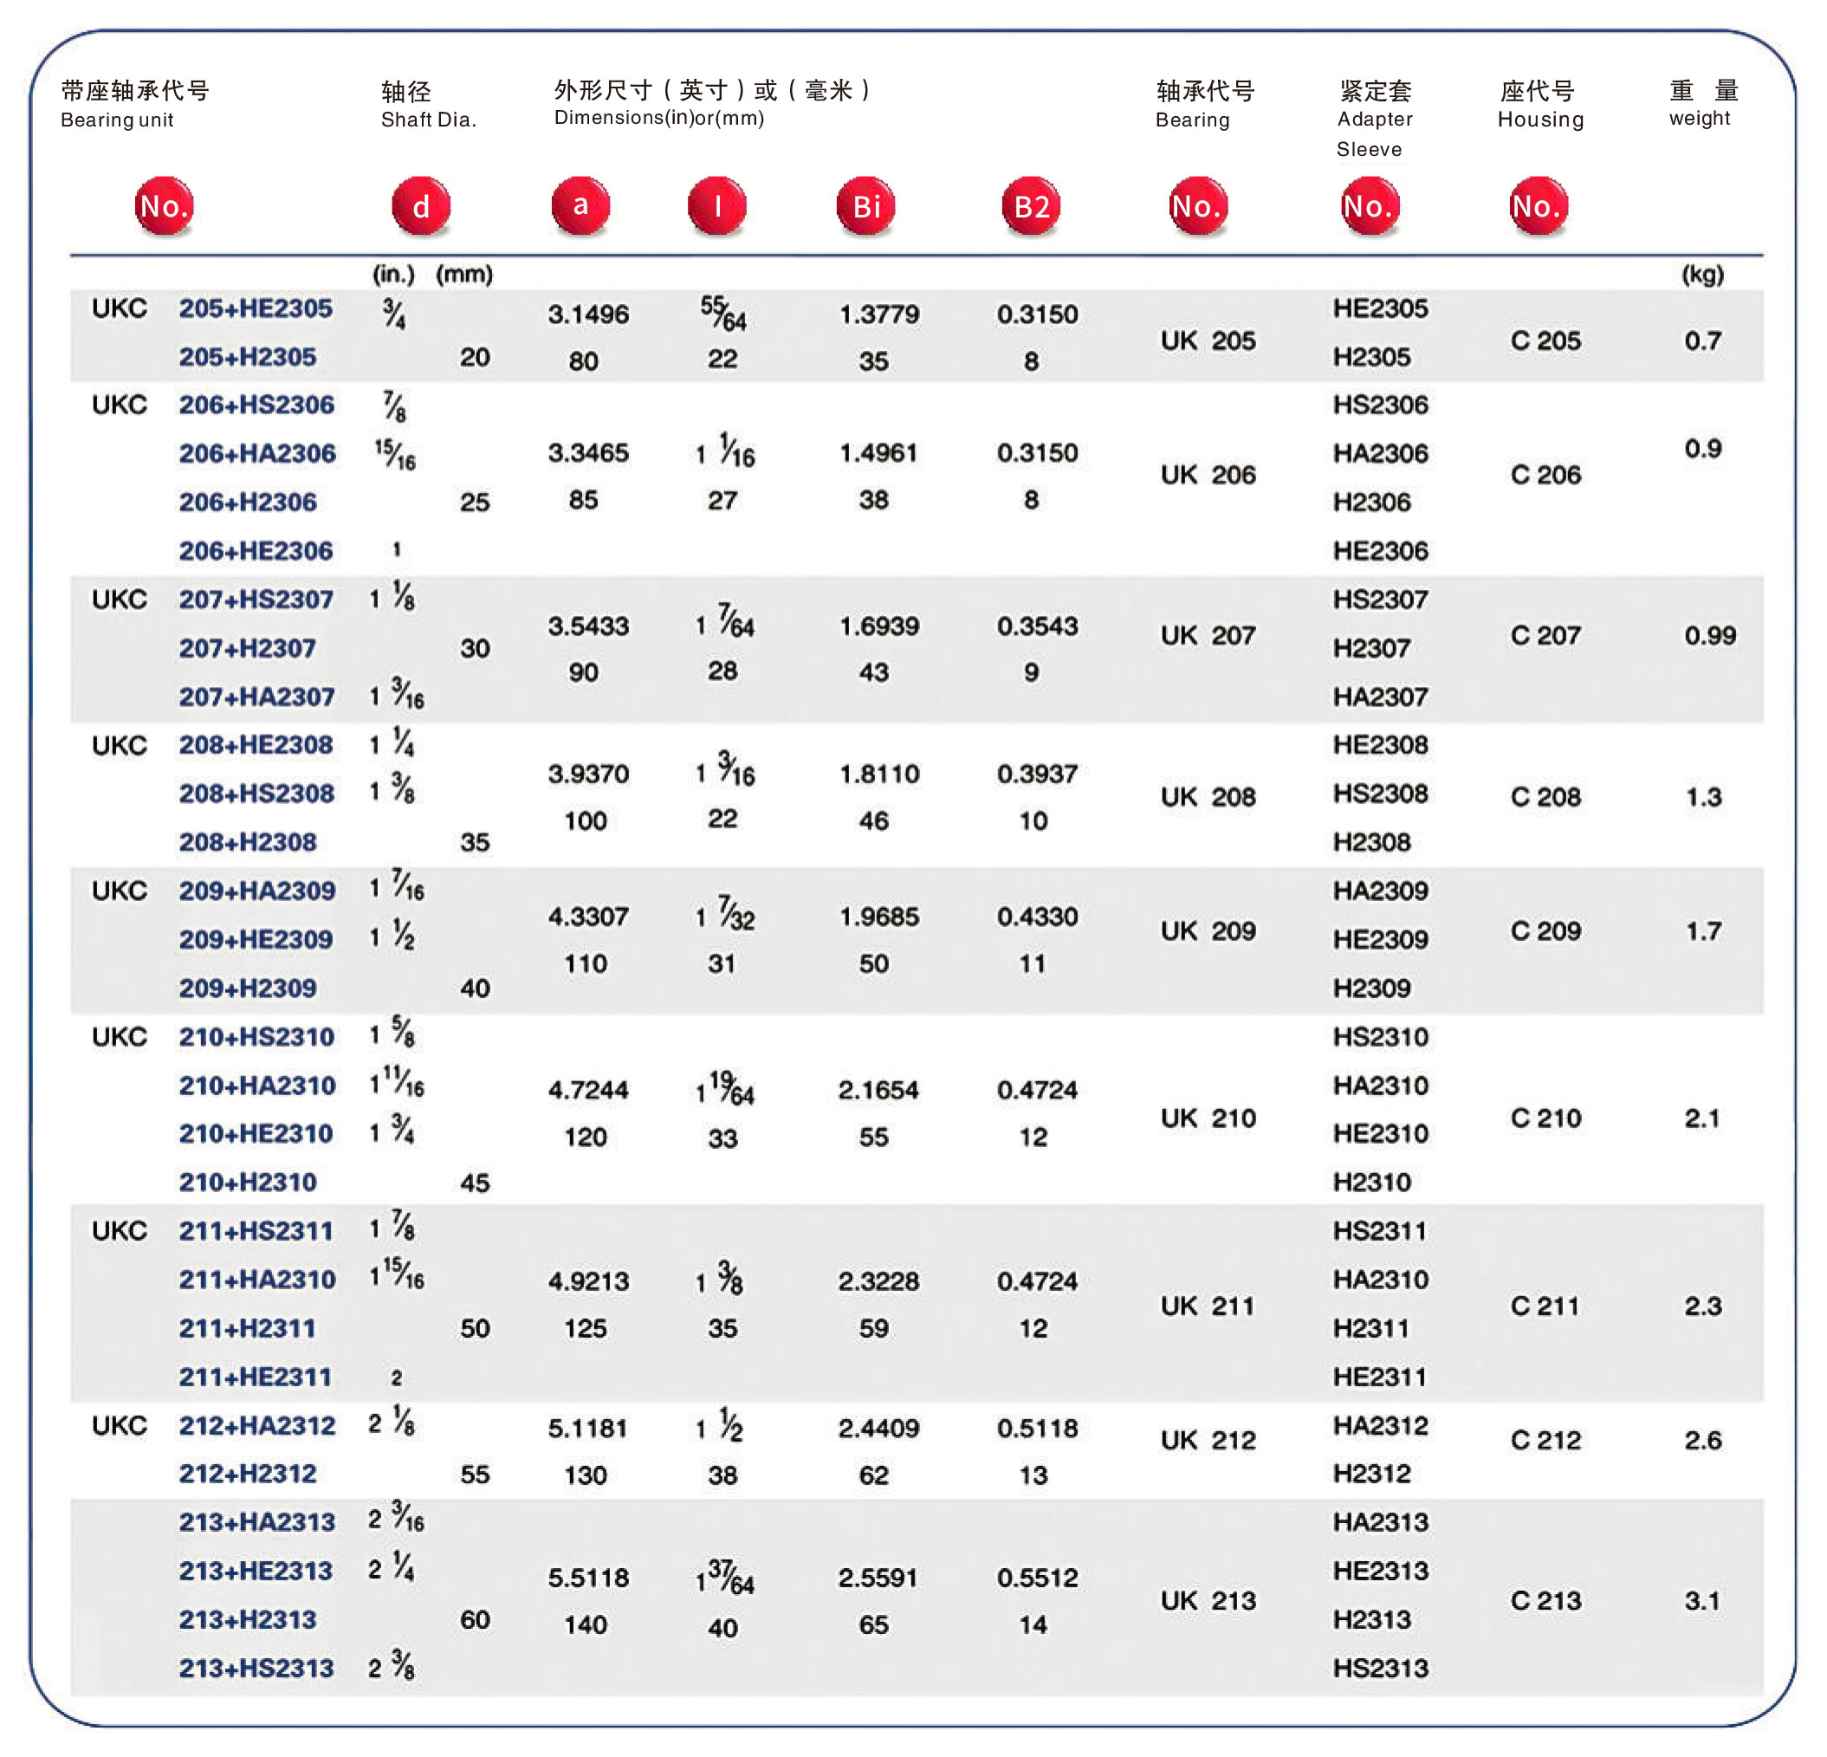
Task: Click the red 'I' dimension badge
Action: click(x=716, y=206)
